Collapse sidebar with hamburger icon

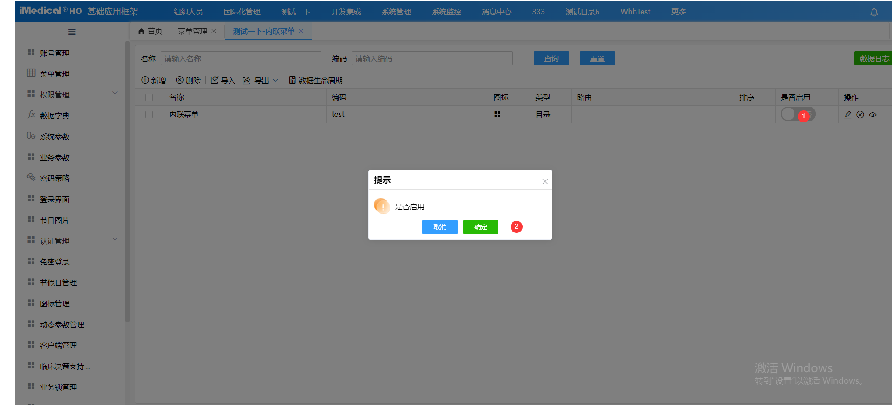point(72,32)
